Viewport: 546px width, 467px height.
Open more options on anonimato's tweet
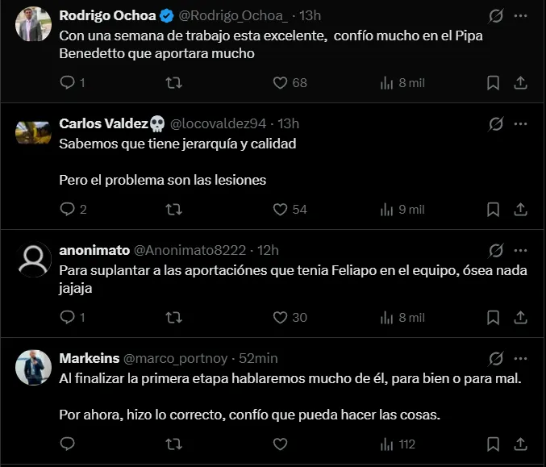tap(521, 250)
